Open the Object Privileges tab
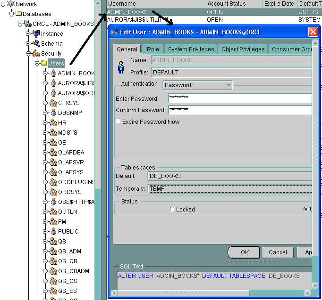Viewport: 322px width, 300px height. point(243,49)
